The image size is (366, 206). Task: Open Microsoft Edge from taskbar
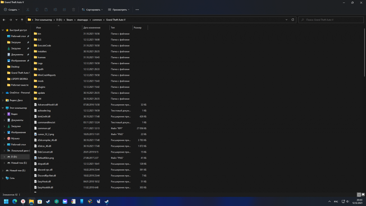pyautogui.click(x=15, y=201)
